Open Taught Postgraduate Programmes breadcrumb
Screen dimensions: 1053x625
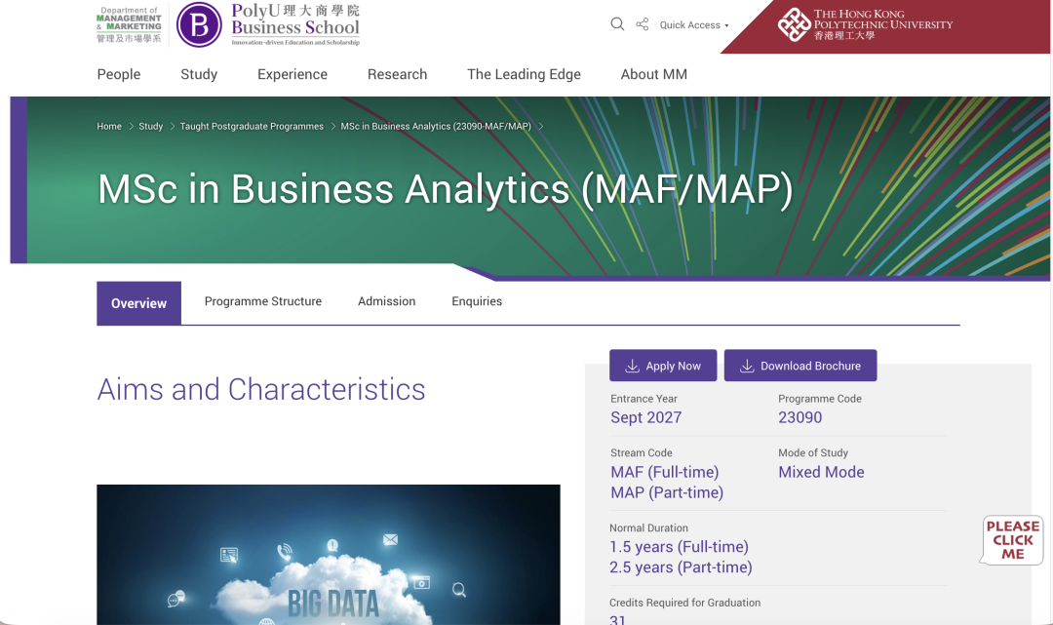[x=252, y=126]
